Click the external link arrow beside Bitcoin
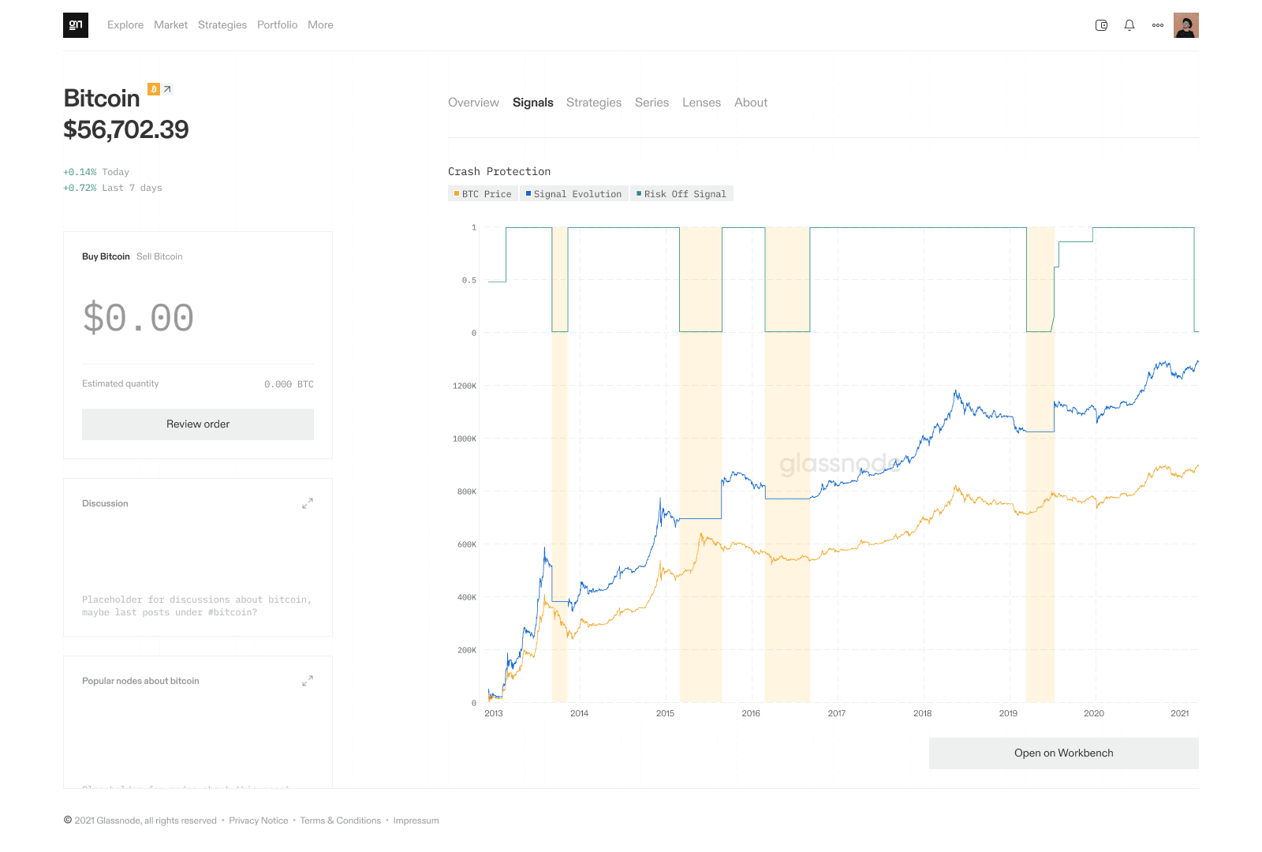 [x=167, y=89]
